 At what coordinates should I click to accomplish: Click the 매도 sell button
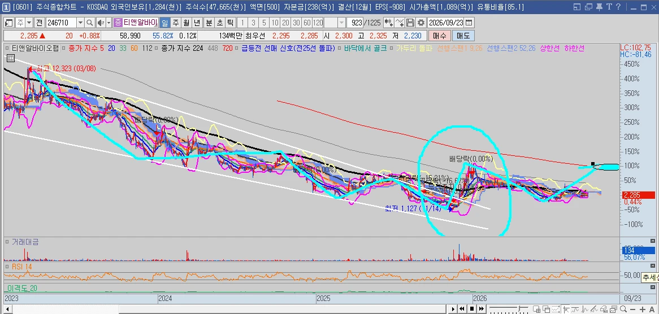coord(463,36)
